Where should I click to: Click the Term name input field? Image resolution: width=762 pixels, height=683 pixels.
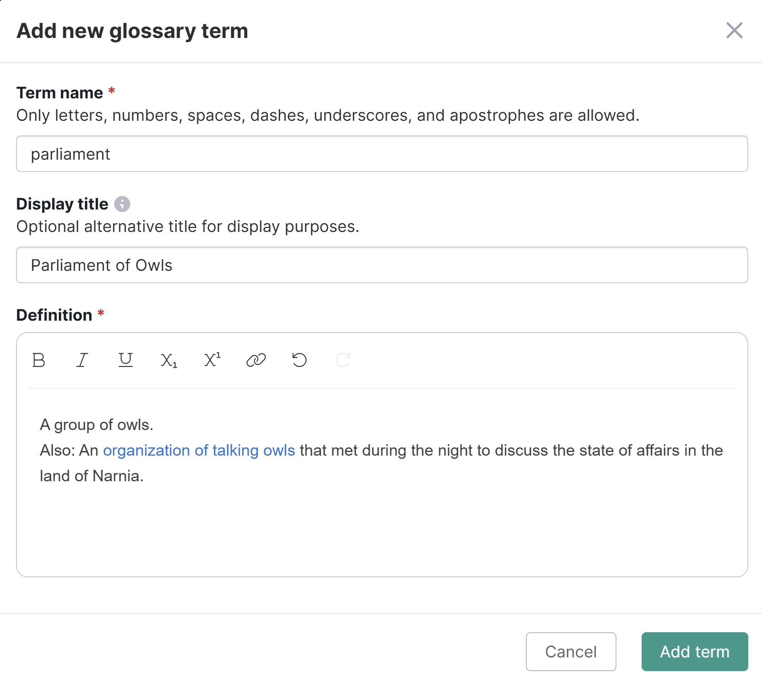click(x=382, y=154)
